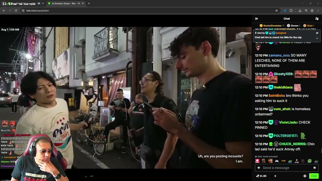Open the media controls toolbar icon

pyautogui.click(x=306, y=11)
